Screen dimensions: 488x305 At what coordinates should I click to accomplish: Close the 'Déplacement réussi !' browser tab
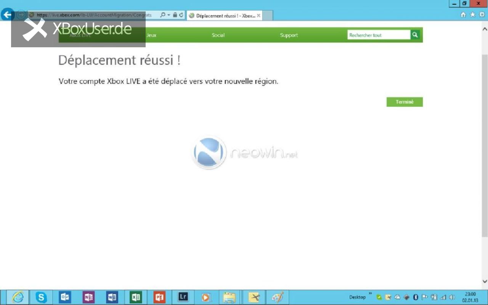[259, 16]
